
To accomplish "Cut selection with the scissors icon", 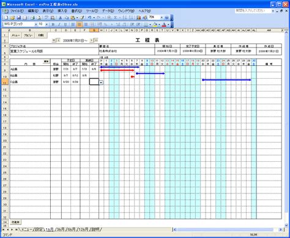I will (61, 18).
